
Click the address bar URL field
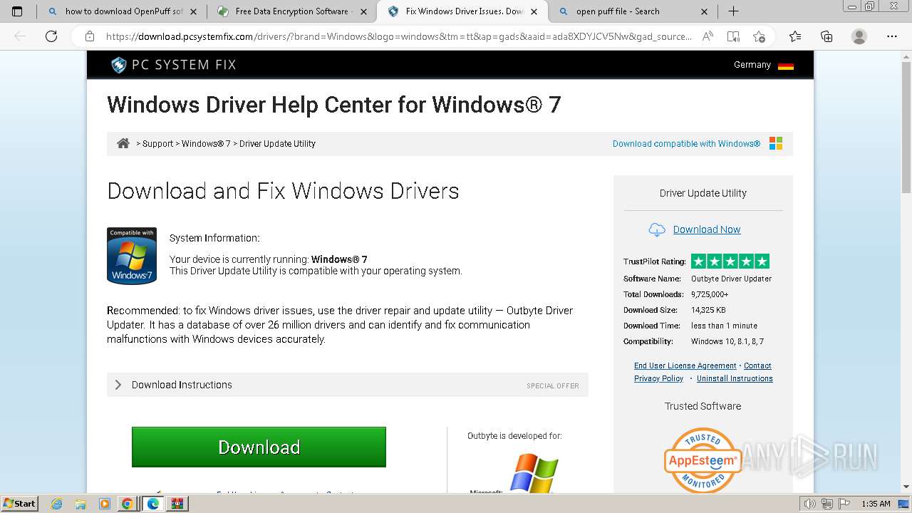pyautogui.click(x=398, y=36)
